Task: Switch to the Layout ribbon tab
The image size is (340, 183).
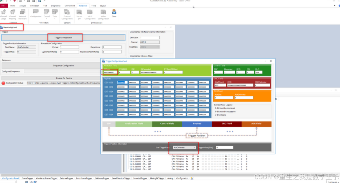Action: pyautogui.click(x=103, y=6)
